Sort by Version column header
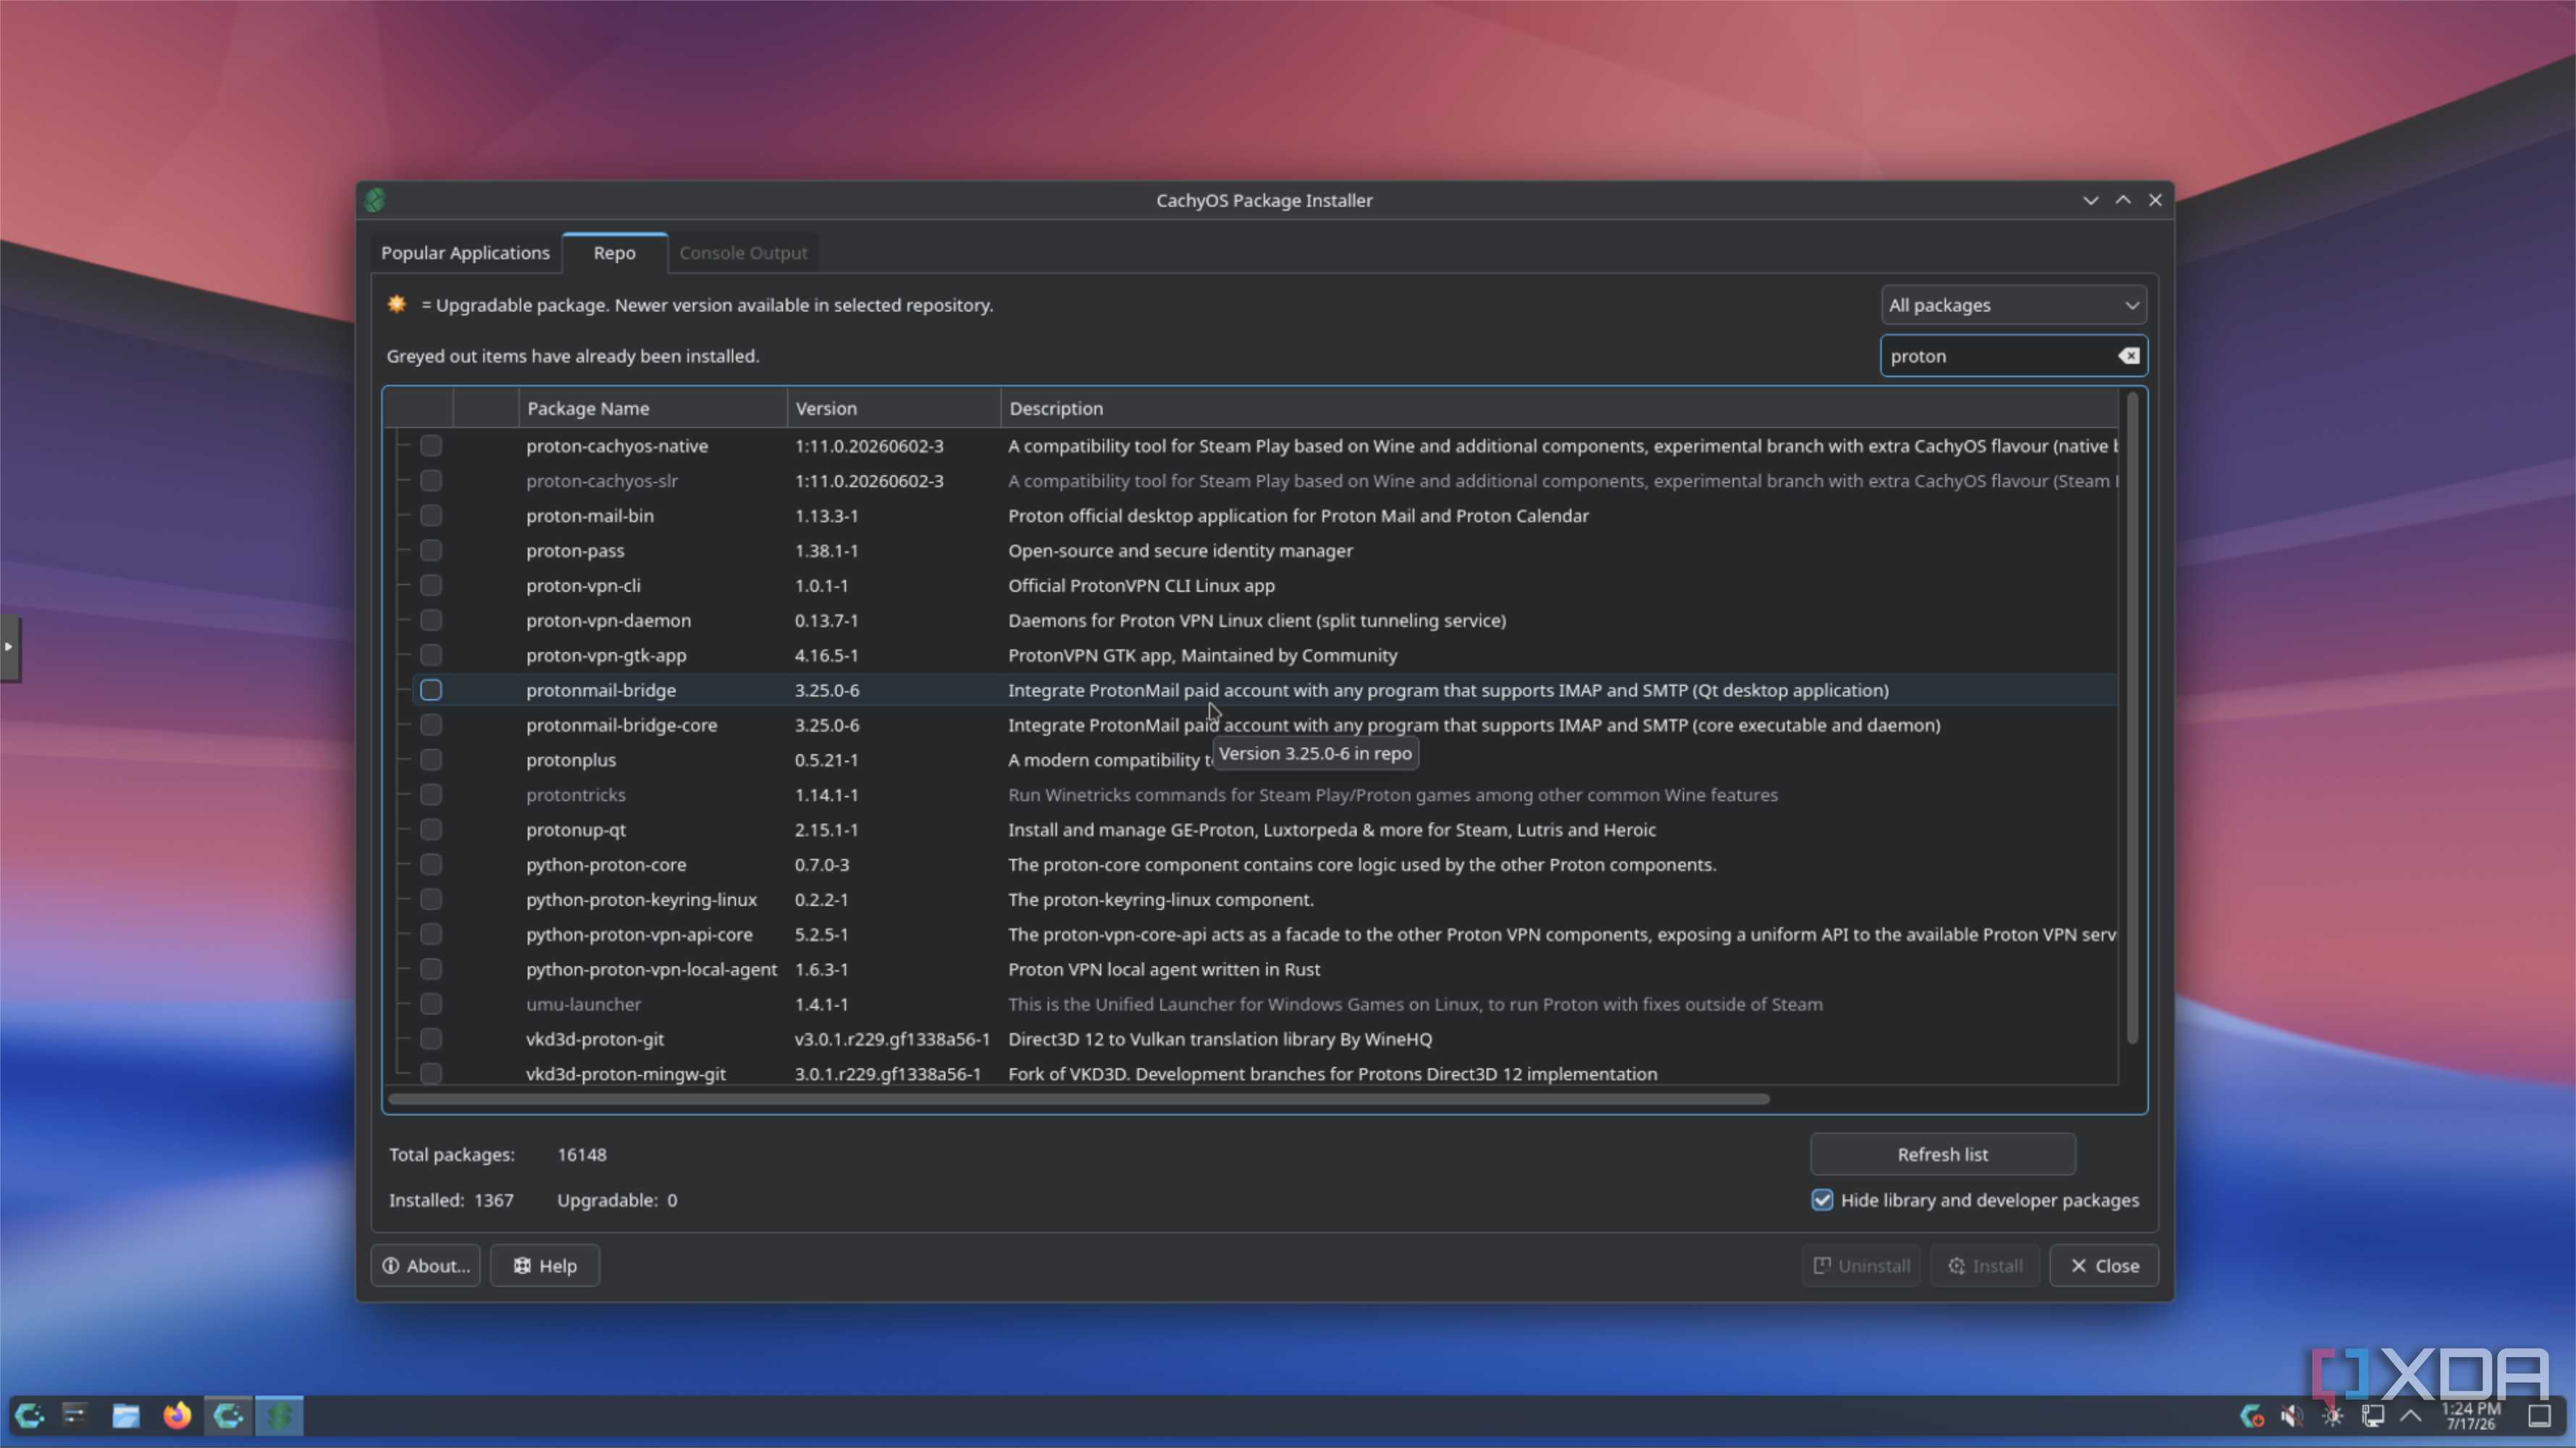 pyautogui.click(x=893, y=408)
